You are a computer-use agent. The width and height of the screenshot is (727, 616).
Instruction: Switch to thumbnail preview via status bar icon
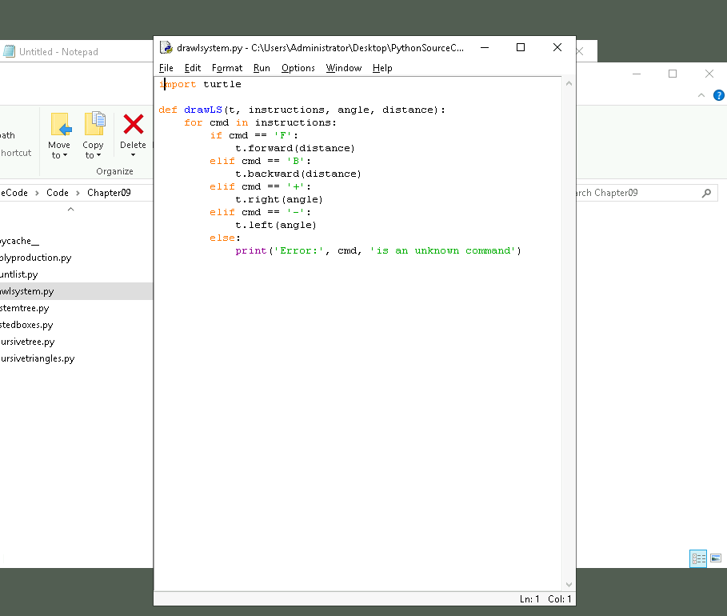[714, 558]
